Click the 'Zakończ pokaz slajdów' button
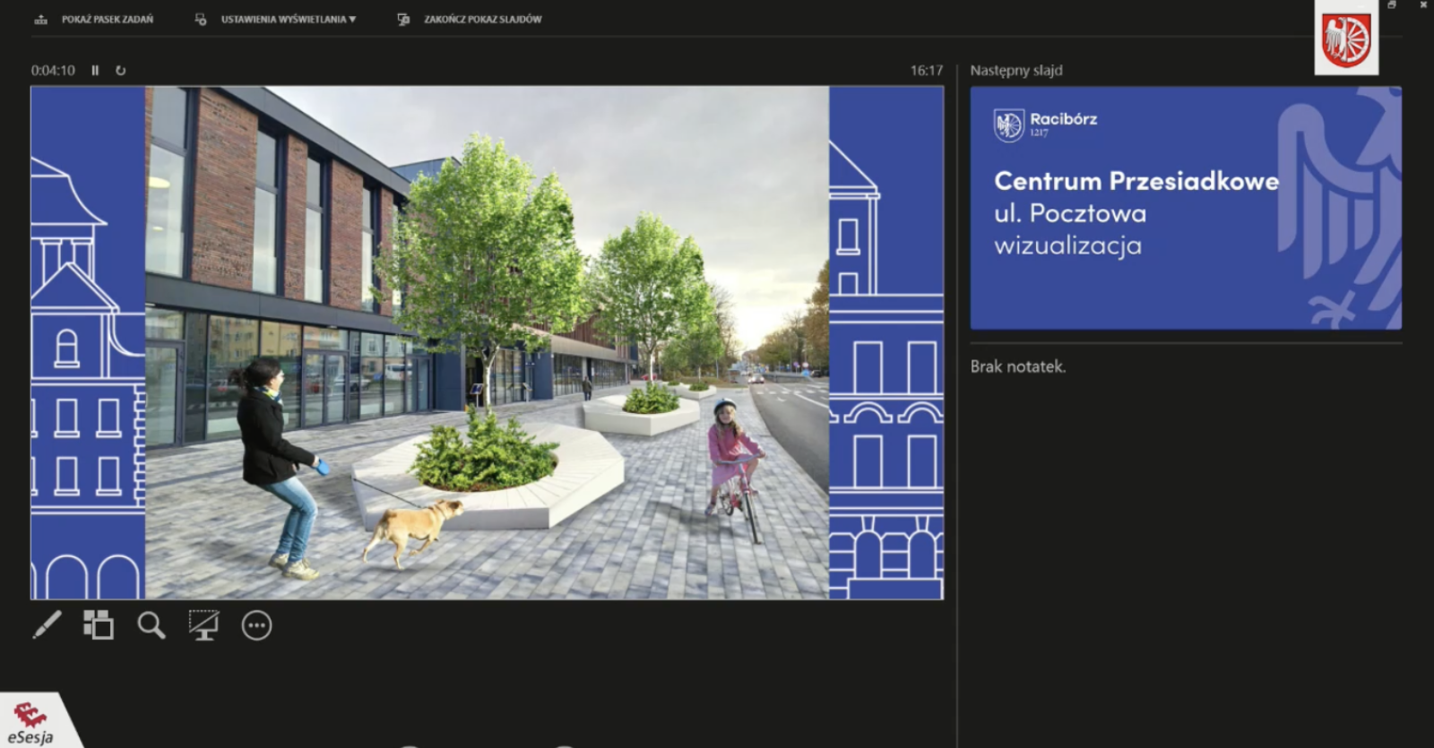The image size is (1434, 748). coord(482,19)
